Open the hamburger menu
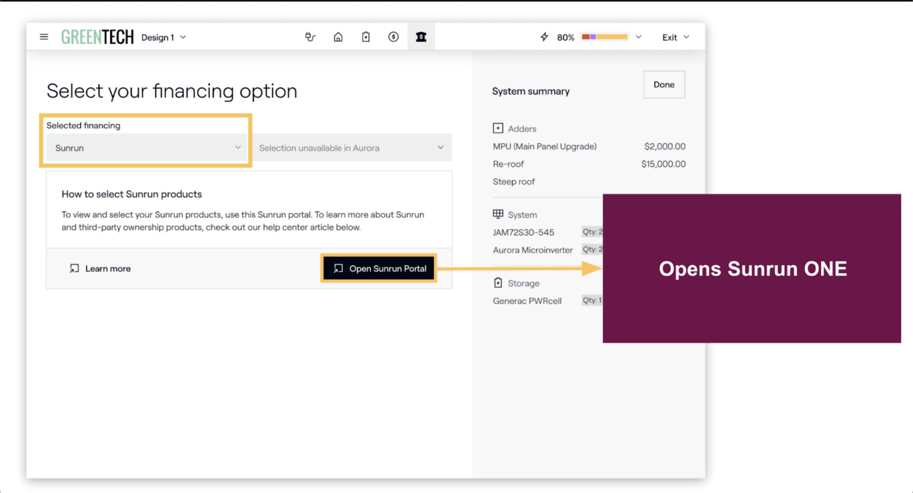 (44, 37)
